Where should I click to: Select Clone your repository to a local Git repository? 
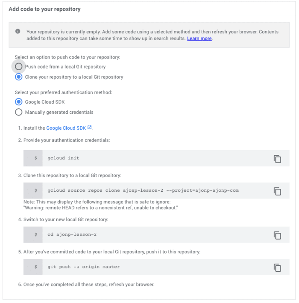[19, 77]
